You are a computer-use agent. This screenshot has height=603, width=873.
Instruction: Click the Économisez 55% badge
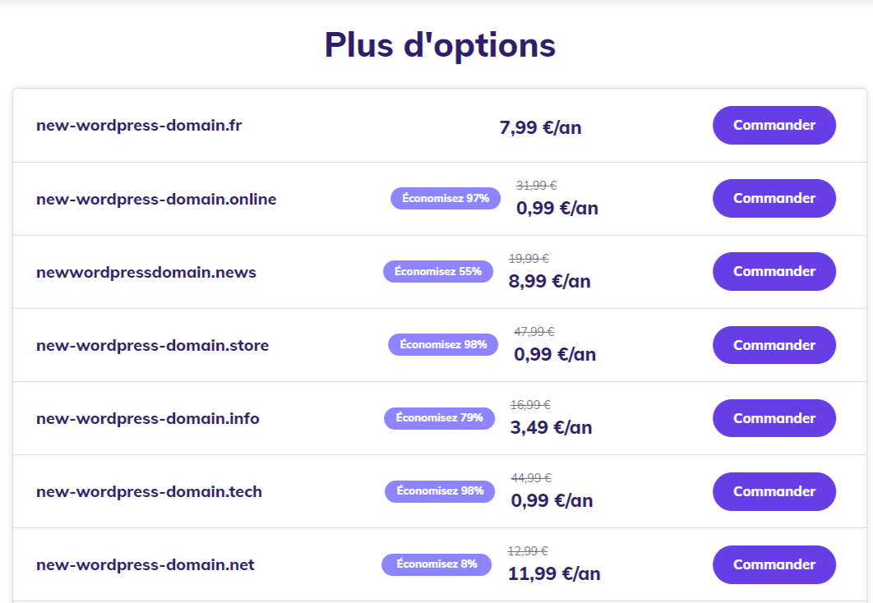coord(438,271)
